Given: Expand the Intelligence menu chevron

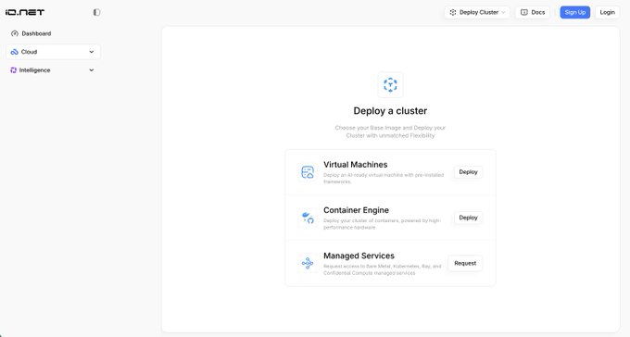Looking at the screenshot, I should pyautogui.click(x=92, y=70).
